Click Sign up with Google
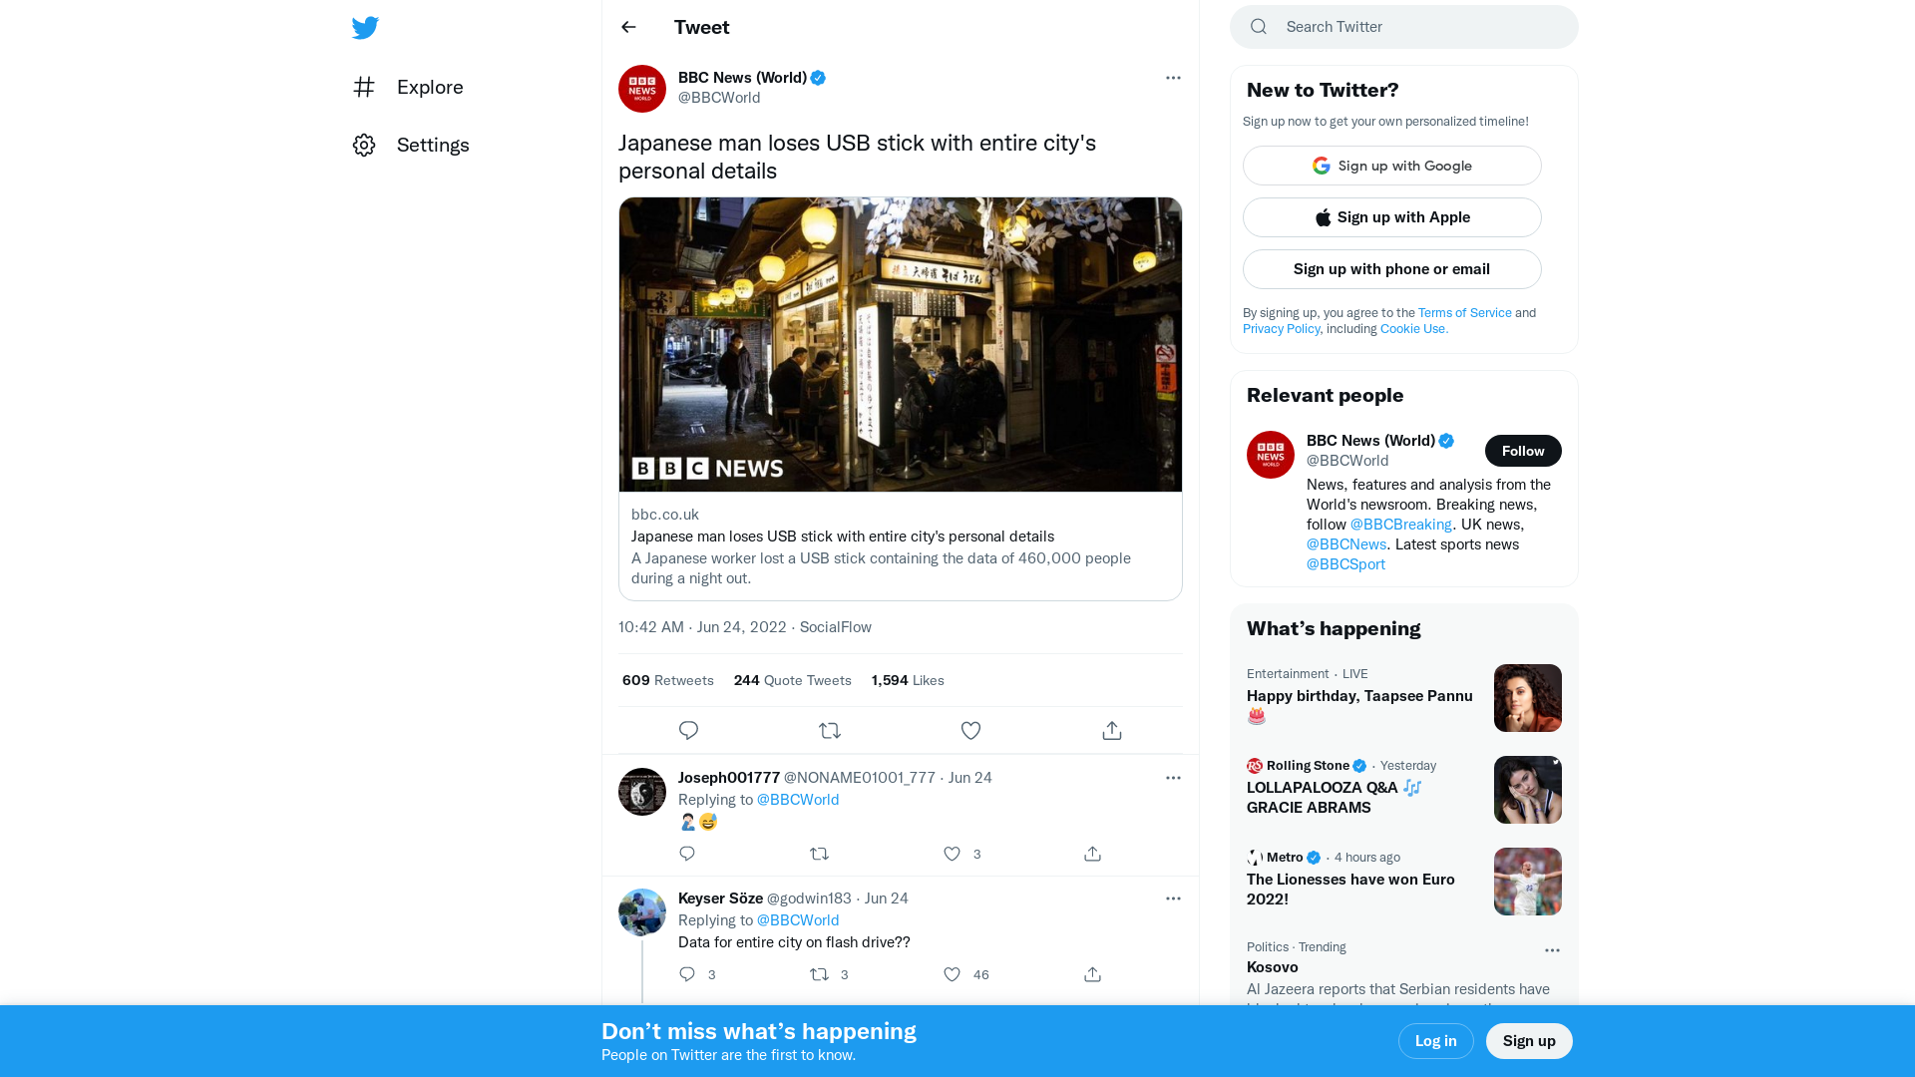1915x1077 pixels. [1391, 166]
